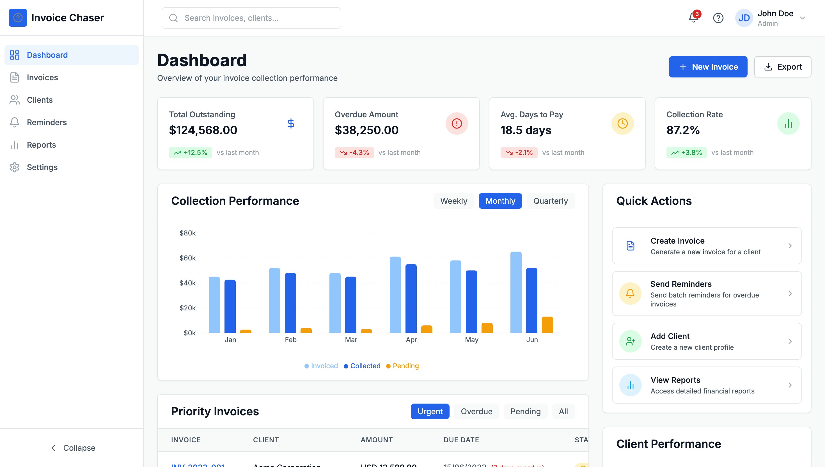The width and height of the screenshot is (825, 467).
Task: Select the Quarterly chart option
Action: click(551, 201)
